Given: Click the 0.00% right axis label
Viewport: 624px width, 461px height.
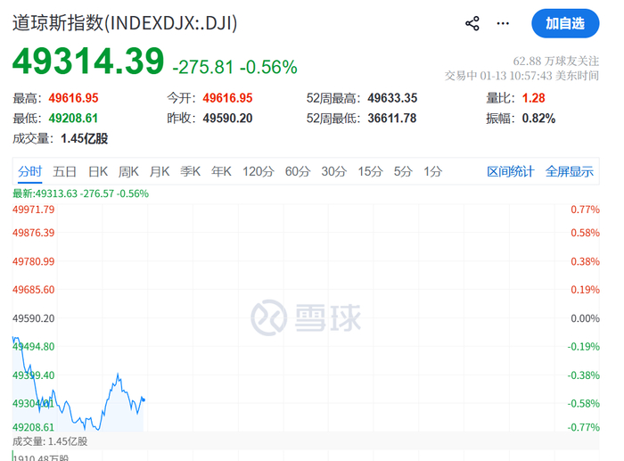Looking at the screenshot, I should point(585,318).
